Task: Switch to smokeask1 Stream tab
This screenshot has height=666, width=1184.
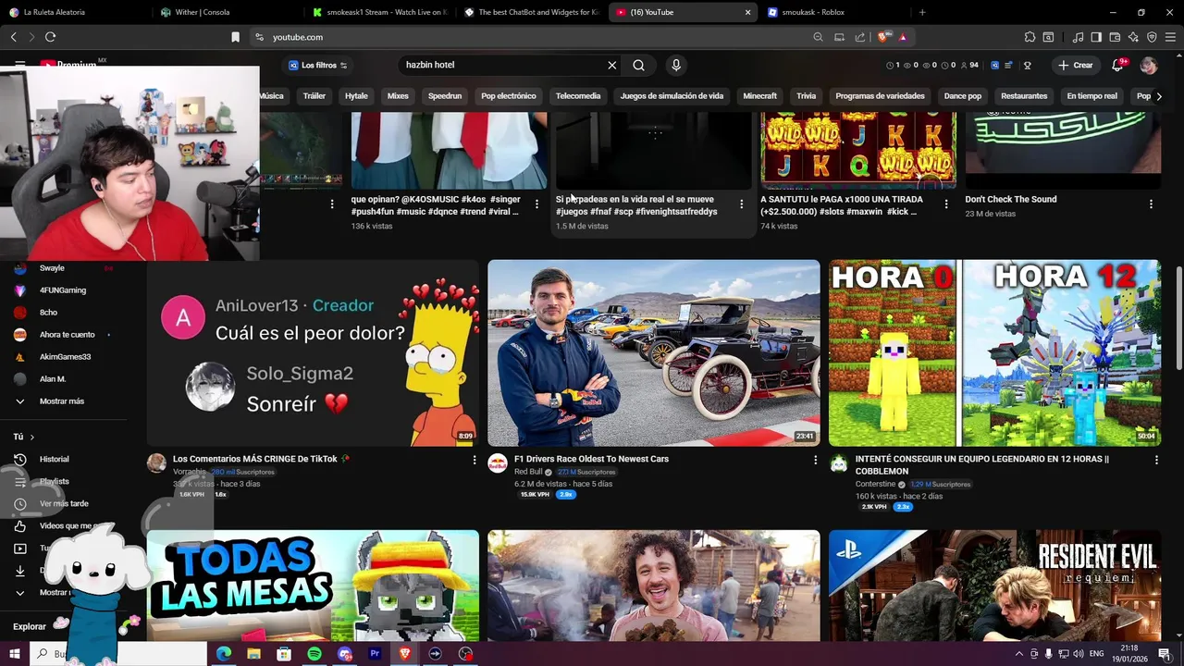Action: (377, 12)
